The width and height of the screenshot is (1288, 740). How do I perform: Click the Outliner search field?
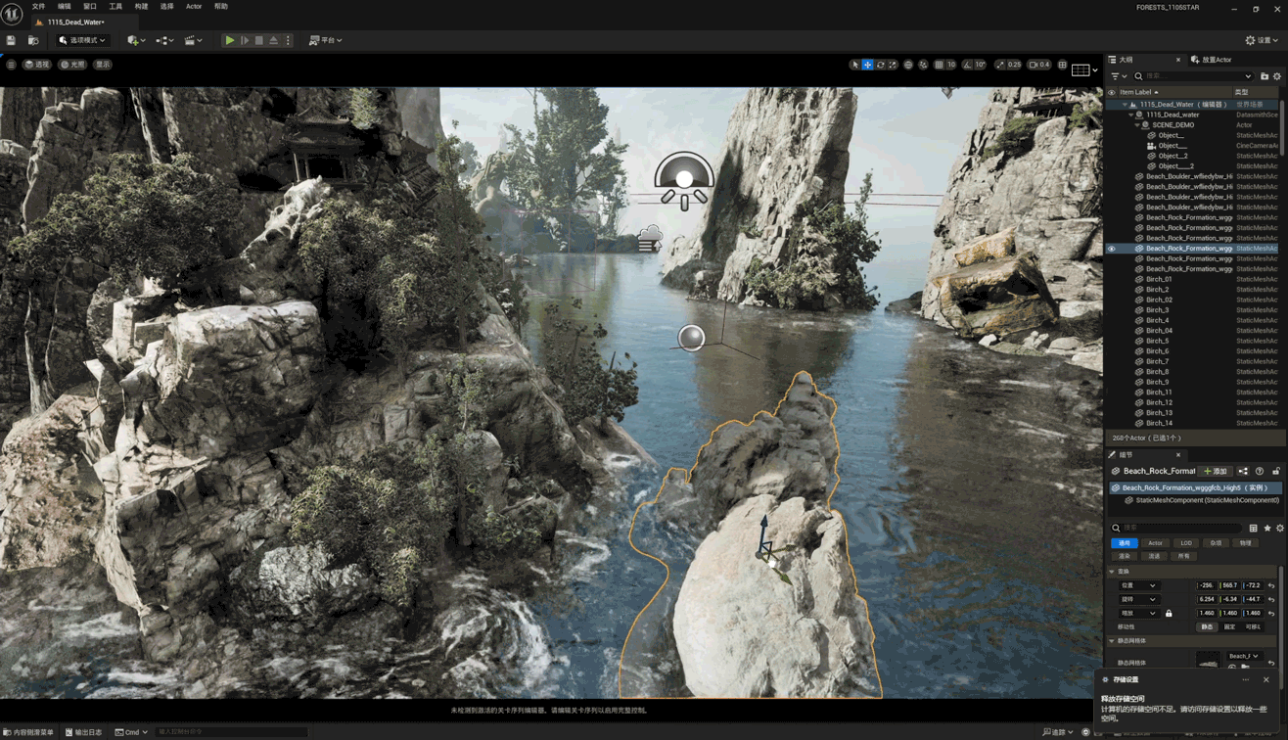pyautogui.click(x=1194, y=76)
